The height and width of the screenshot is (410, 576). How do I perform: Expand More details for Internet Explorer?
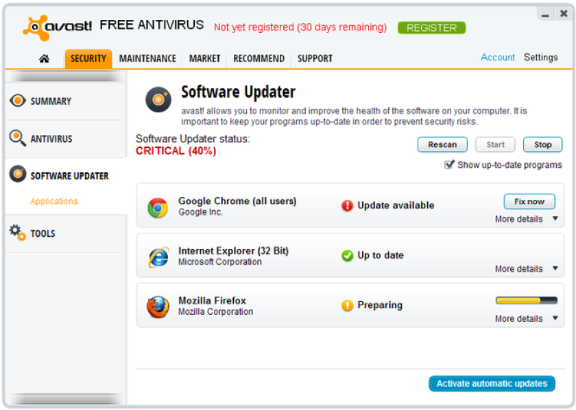click(527, 269)
